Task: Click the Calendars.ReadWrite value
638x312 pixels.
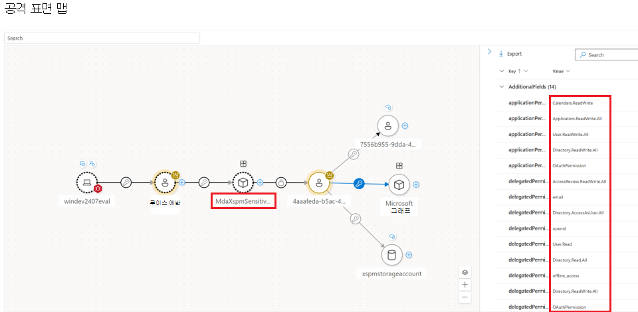Action: coord(572,103)
